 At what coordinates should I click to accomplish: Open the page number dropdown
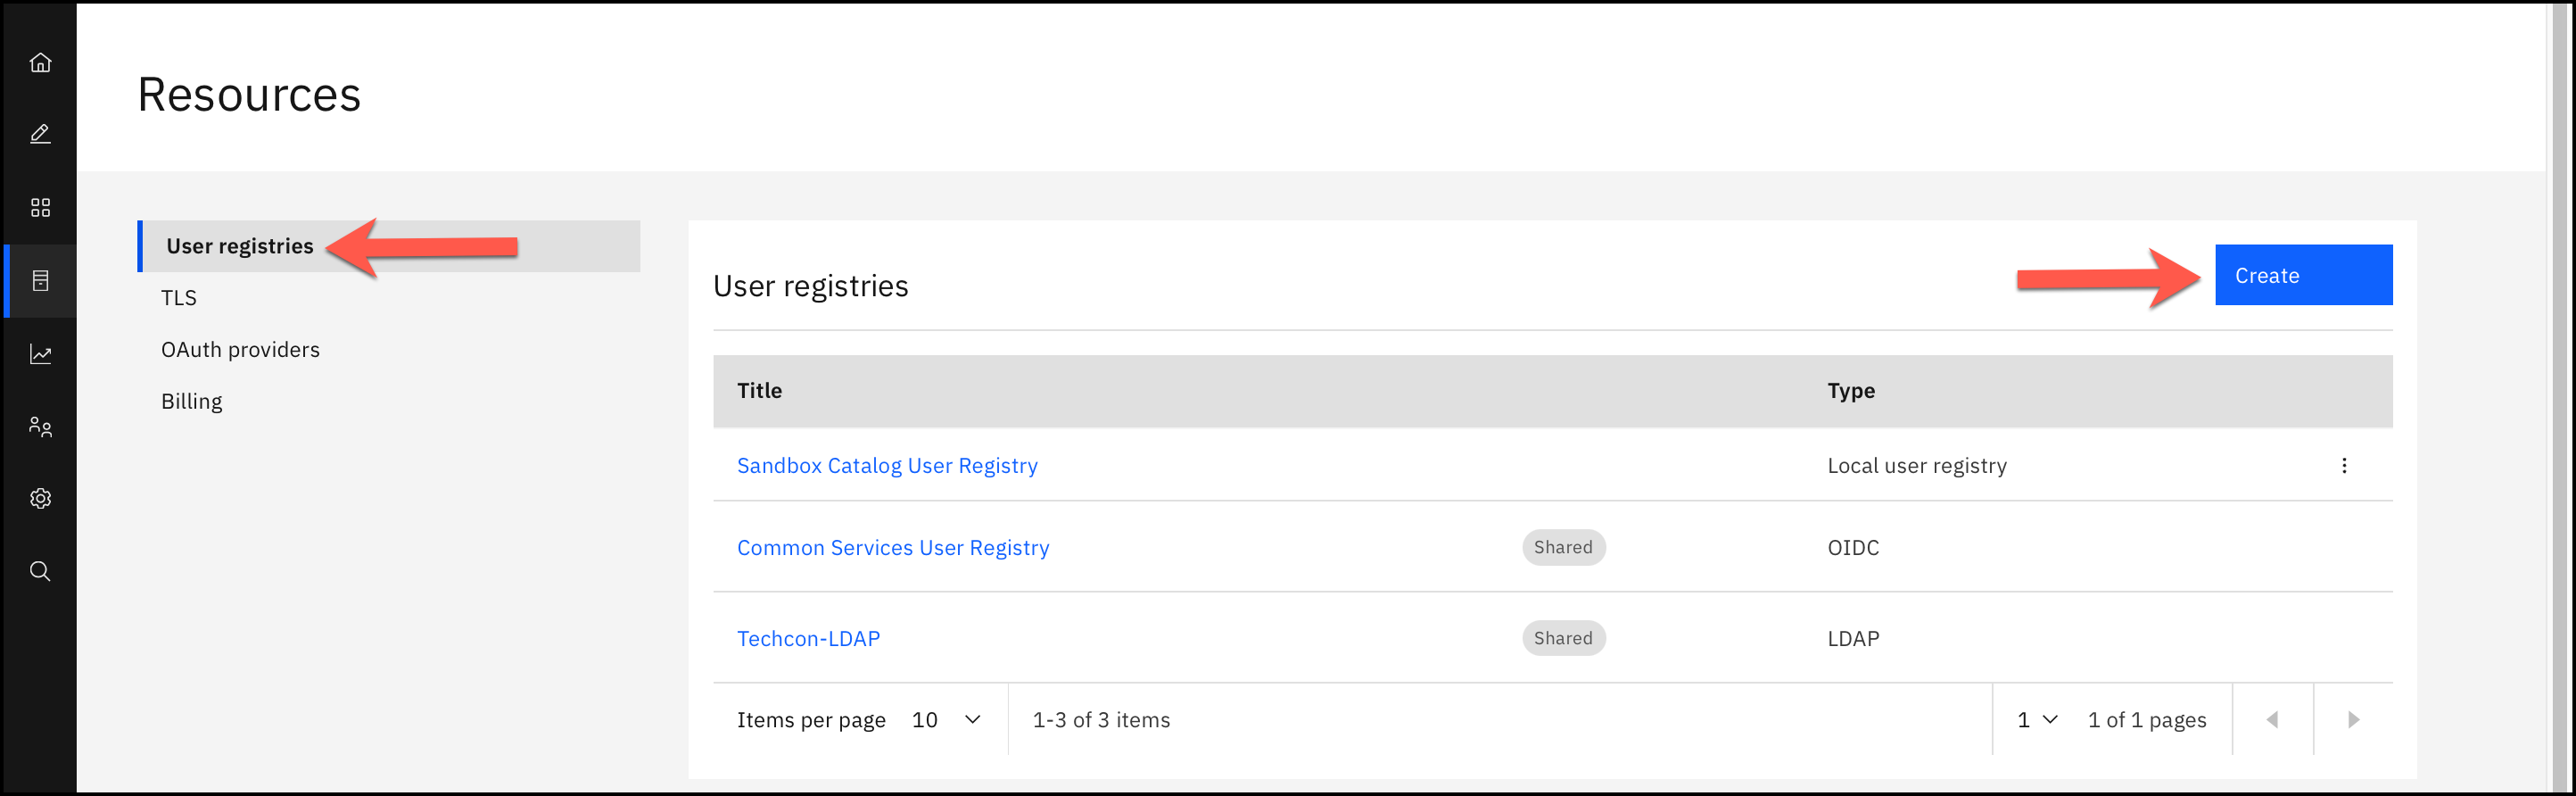2036,720
